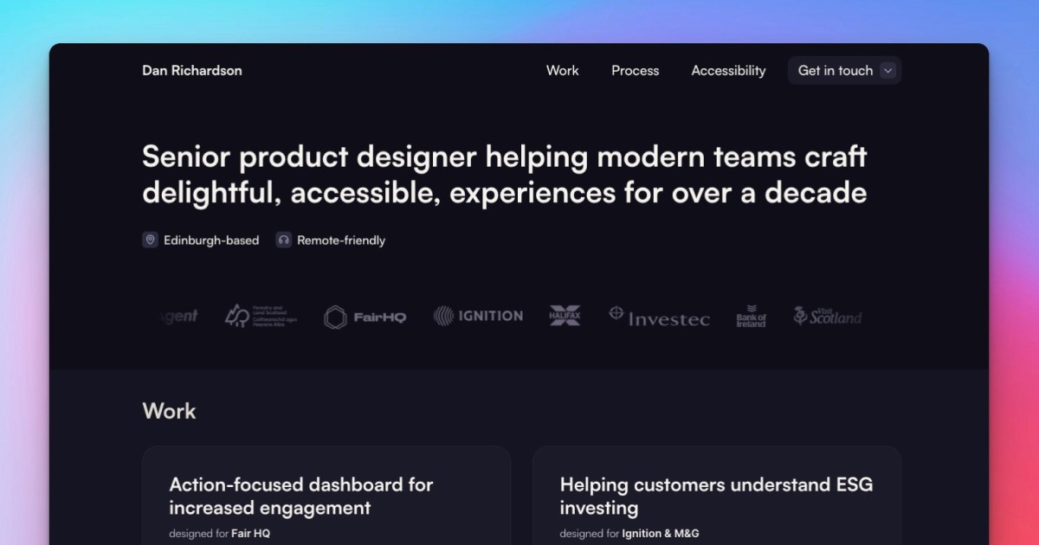Open the ESG investing project card
Viewport: 1039px width, 545px height.
717,496
